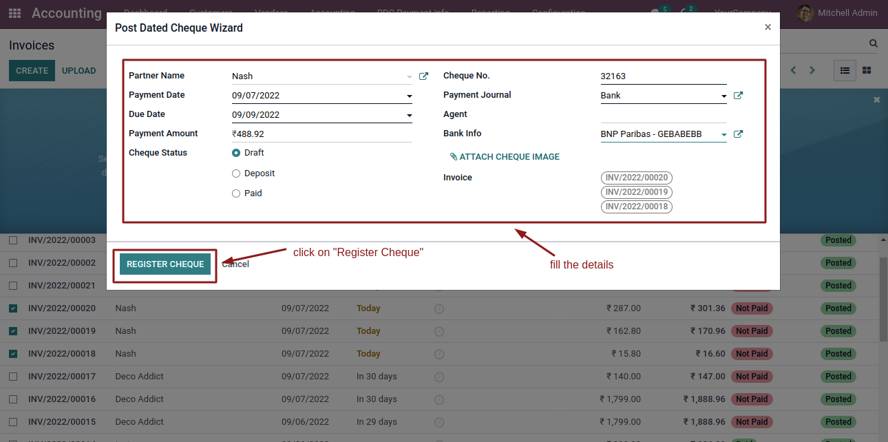This screenshot has width=888, height=442.
Task: Click the search magnifier icon
Action: click(874, 43)
